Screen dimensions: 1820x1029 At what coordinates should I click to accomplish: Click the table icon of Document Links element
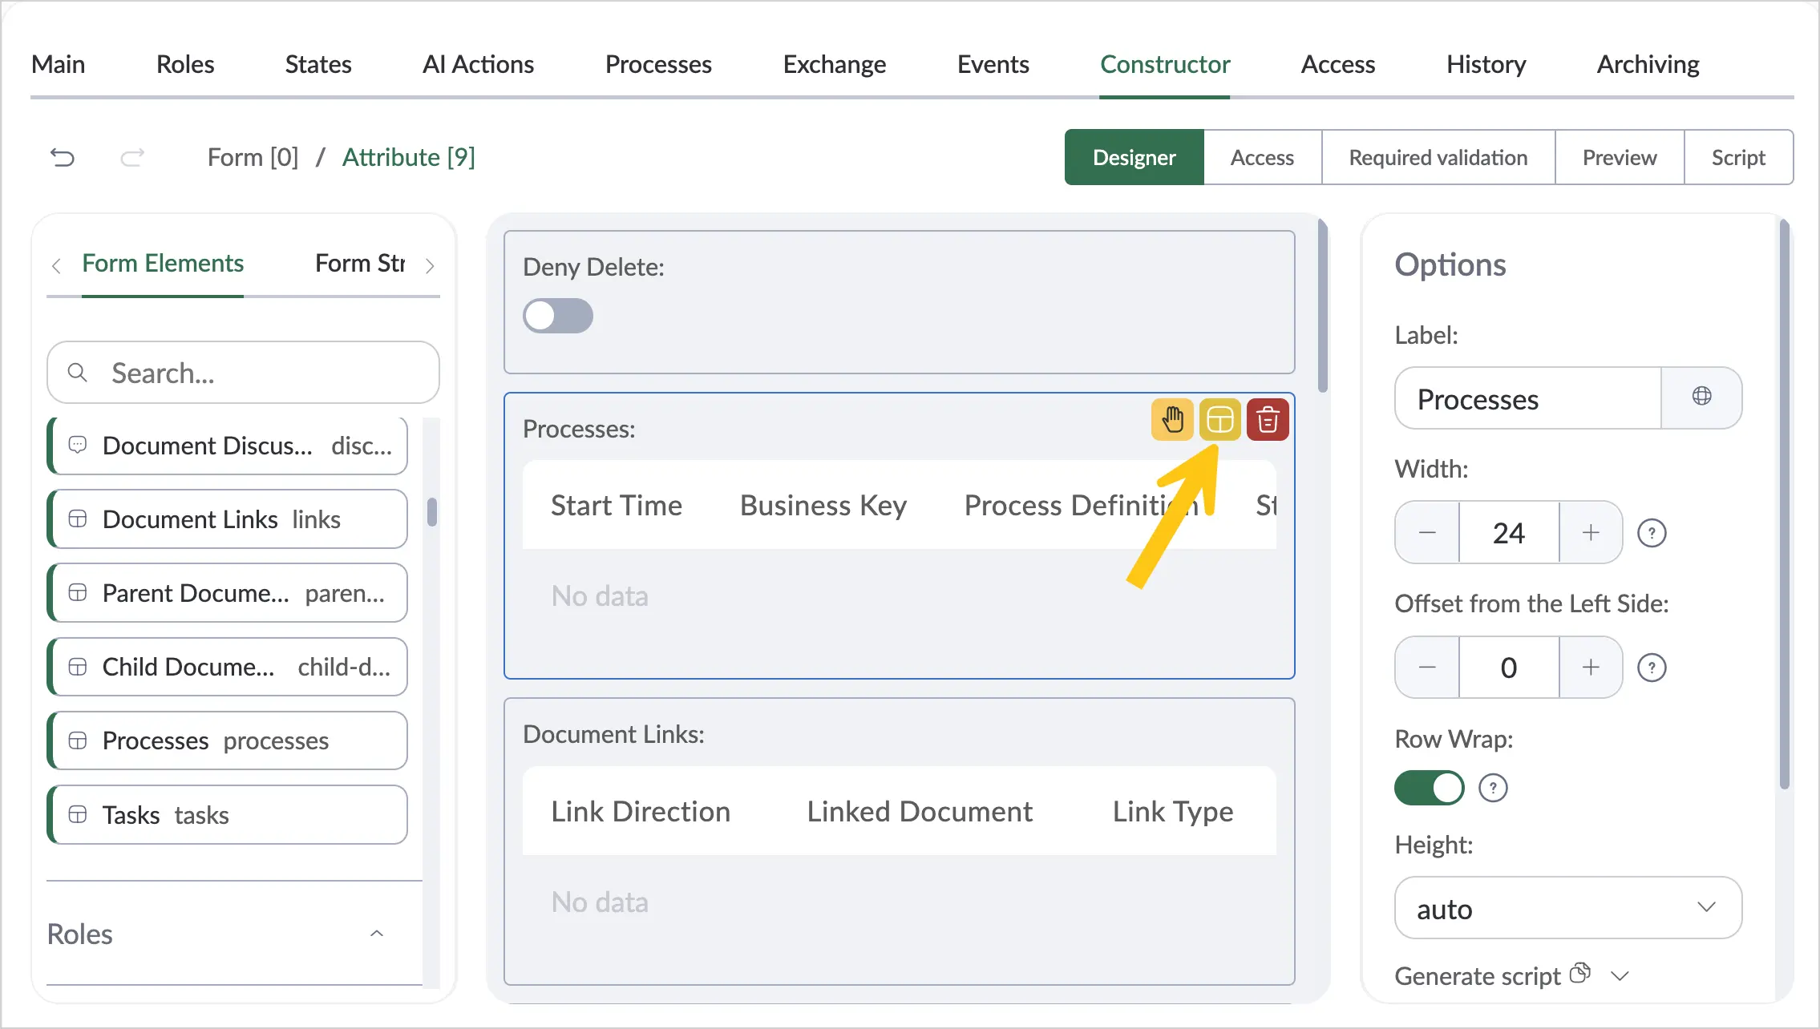tap(78, 519)
